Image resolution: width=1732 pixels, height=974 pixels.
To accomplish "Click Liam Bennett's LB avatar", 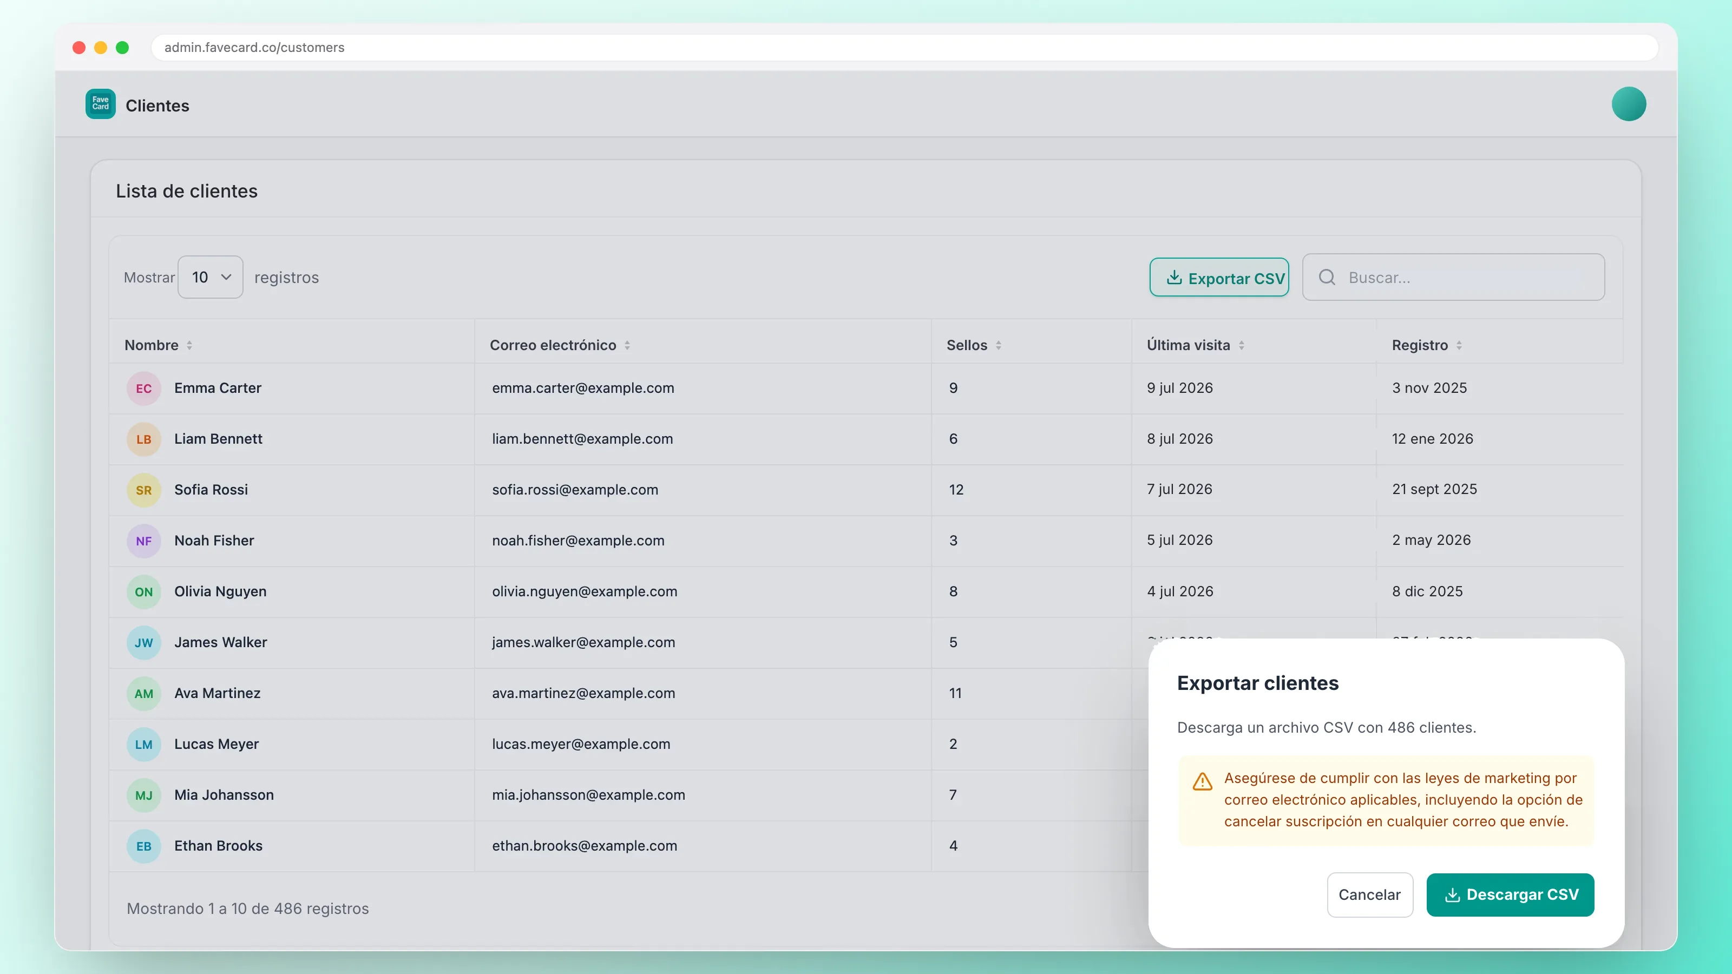I will tap(143, 439).
